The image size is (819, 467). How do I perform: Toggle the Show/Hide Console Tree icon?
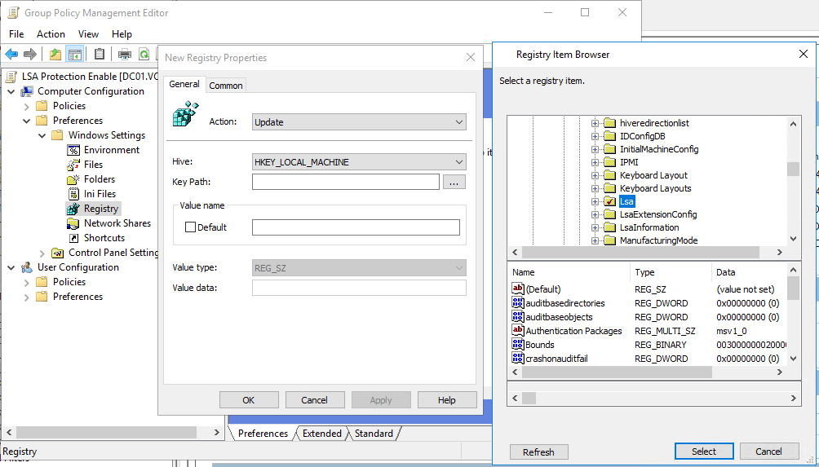[x=75, y=55]
